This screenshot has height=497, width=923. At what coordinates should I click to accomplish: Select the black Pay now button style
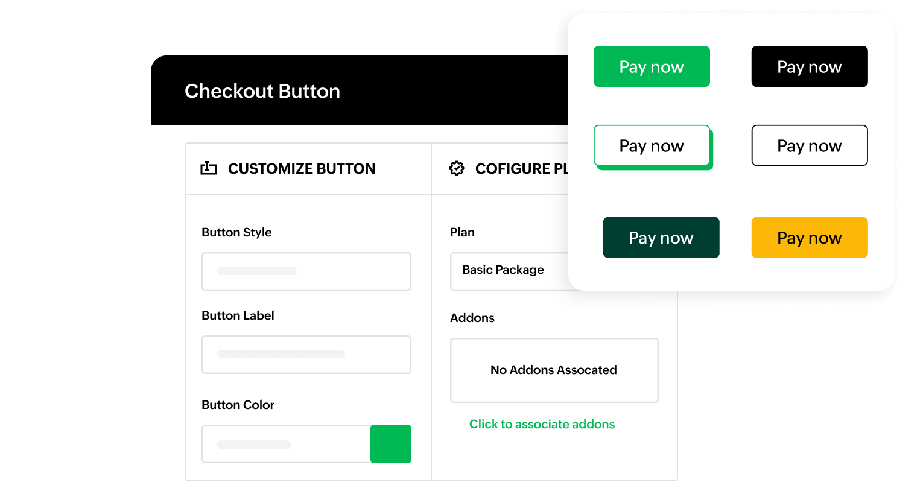[x=810, y=66]
